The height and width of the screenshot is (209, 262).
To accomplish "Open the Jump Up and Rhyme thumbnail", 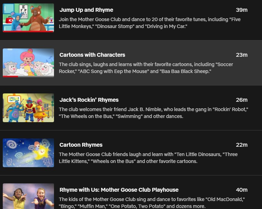I will pyautogui.click(x=28, y=18).
